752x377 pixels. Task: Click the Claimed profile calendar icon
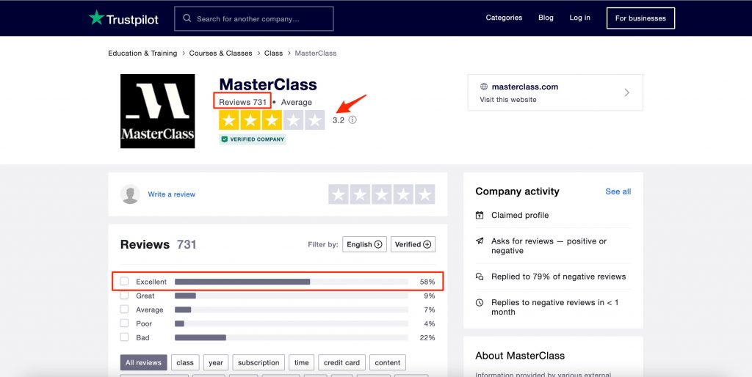(x=480, y=215)
